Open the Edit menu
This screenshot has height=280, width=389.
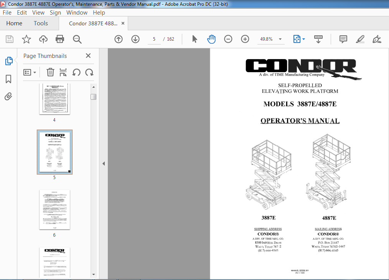(x=22, y=12)
